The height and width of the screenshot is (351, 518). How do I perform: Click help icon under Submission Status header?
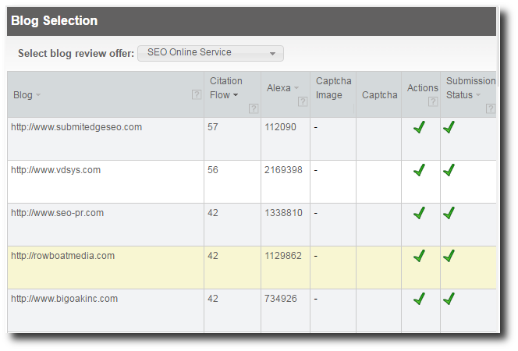491,108
